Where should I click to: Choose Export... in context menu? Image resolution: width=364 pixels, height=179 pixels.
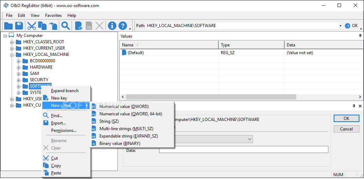[66, 123]
